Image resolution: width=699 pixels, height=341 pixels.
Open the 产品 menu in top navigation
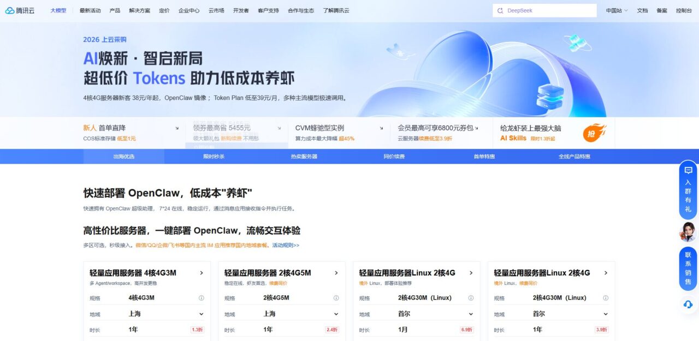(x=115, y=10)
